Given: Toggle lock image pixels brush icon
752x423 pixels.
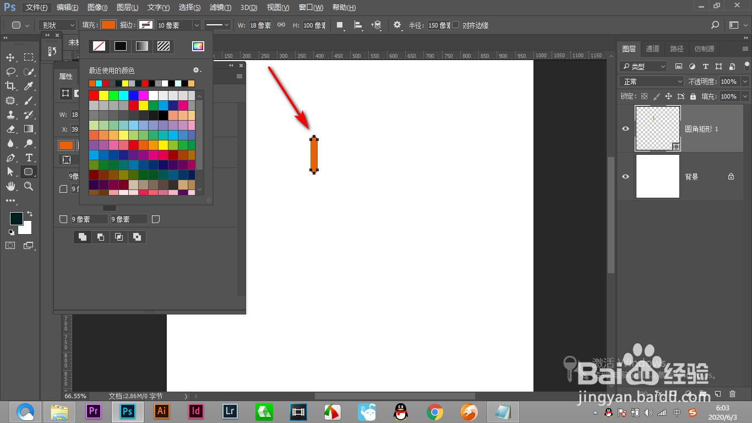Looking at the screenshot, I should tap(656, 96).
